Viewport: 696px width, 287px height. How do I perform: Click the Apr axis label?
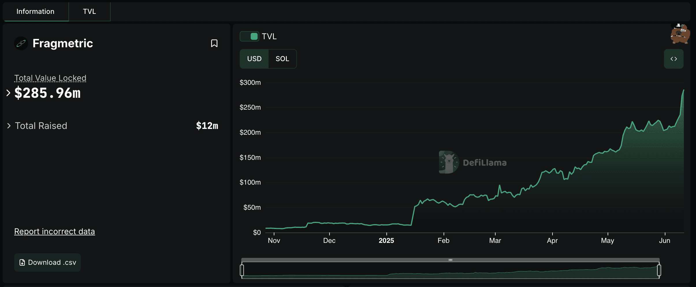click(552, 241)
